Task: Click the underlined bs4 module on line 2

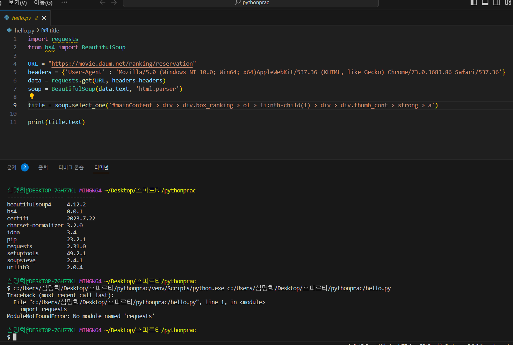Action: 50,47
